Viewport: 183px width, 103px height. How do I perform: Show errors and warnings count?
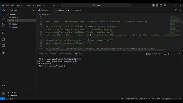coord(10,98)
